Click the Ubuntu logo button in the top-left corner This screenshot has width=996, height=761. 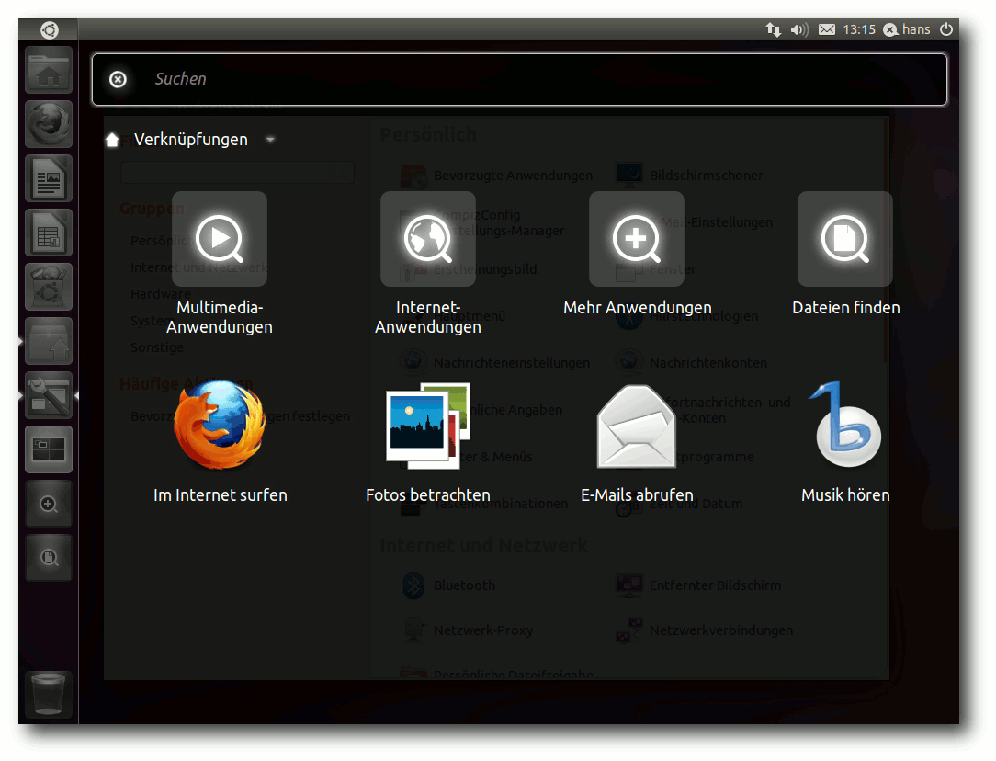pos(49,29)
